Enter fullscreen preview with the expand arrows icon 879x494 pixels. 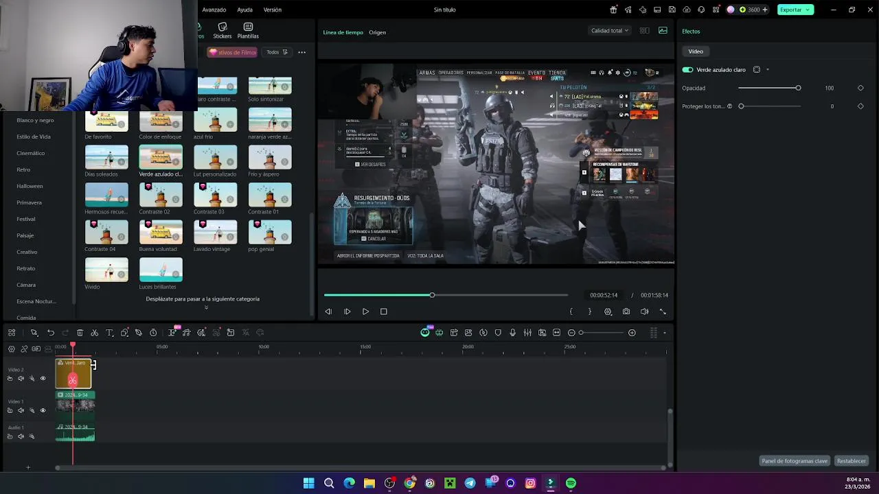pyautogui.click(x=663, y=311)
